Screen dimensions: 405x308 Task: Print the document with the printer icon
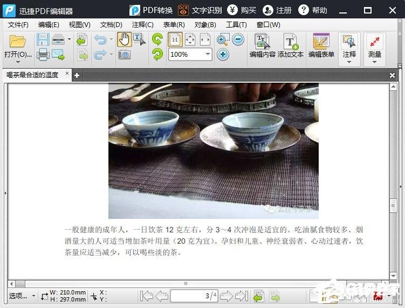pos(43,55)
